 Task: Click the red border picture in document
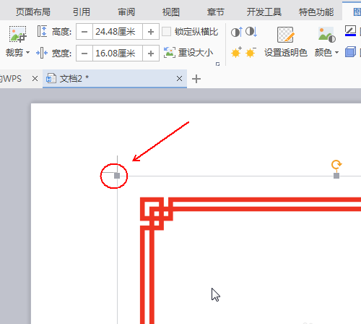pos(251,260)
